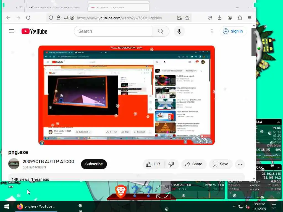Open YouTube guide hamburger menu
Screen dimensions: 283x212
click(12, 31)
